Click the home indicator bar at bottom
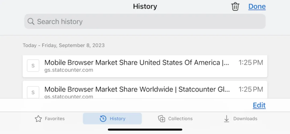Viewport: 290px width, 134px height. (145, 130)
